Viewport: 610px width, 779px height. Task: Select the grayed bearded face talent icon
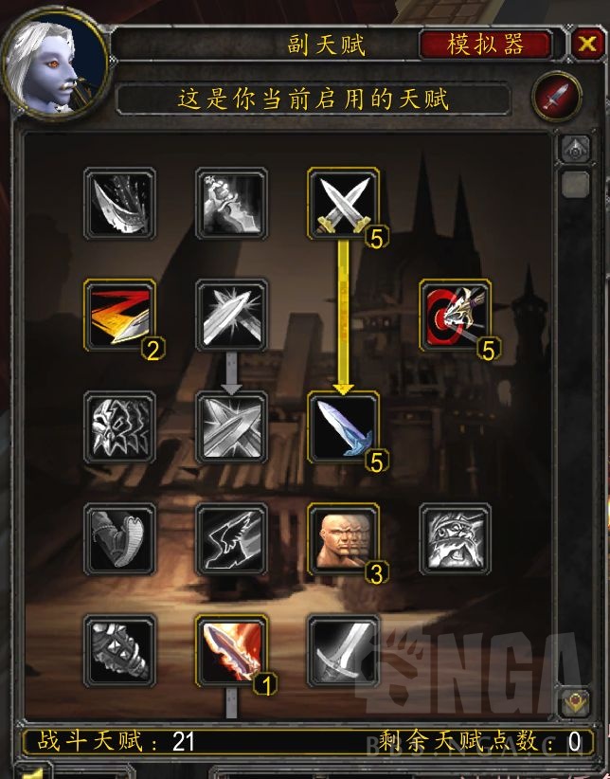(455, 539)
